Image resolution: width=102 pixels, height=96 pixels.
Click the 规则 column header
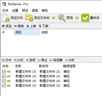pyautogui.click(x=27, y=32)
